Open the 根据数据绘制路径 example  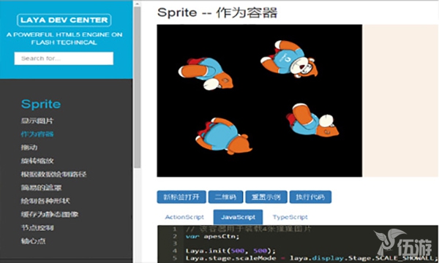(x=53, y=174)
